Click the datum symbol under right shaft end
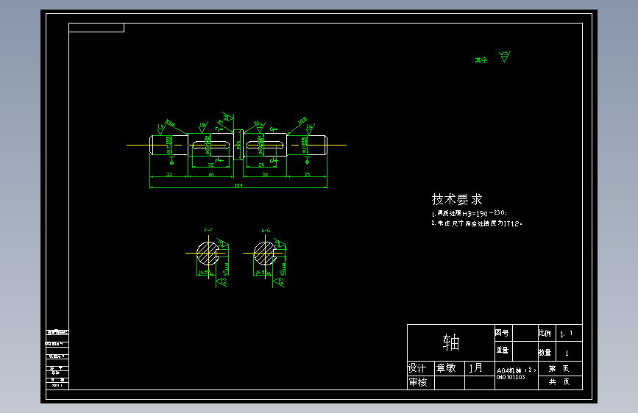Screen dimensions: 638x413 coord(307,159)
